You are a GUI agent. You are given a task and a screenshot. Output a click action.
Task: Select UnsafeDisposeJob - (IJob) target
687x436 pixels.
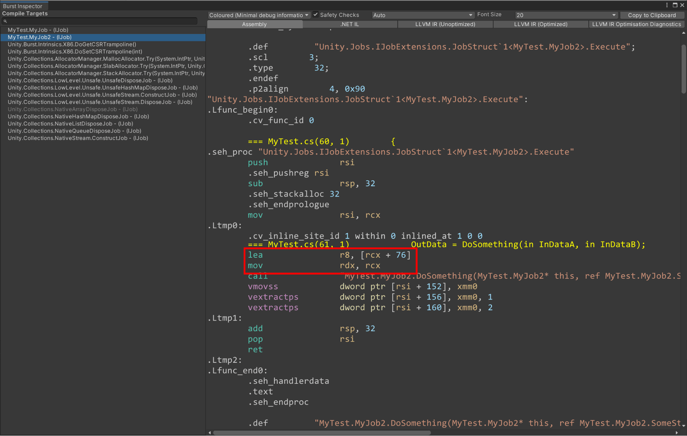coord(103,80)
